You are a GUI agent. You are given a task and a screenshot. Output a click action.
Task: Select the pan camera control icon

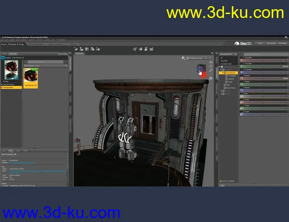coord(211,66)
